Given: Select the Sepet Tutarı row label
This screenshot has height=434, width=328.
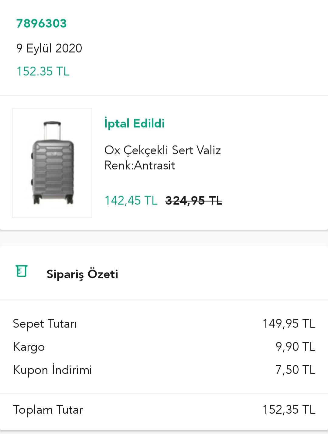Looking at the screenshot, I should coord(45,324).
